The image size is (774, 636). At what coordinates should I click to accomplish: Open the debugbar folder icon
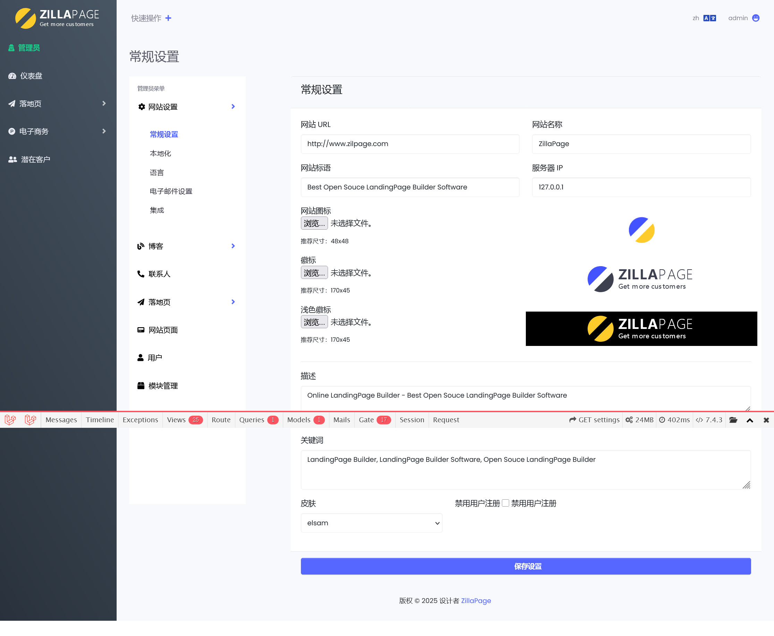coord(733,420)
